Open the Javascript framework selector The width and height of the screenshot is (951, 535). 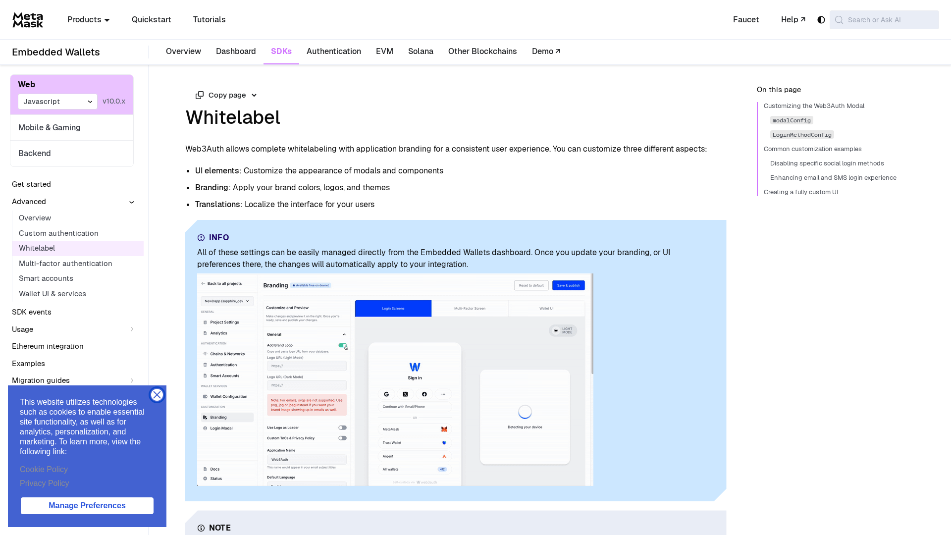click(58, 102)
